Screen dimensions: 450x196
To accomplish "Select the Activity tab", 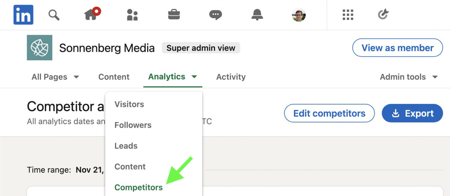I will tap(231, 77).
